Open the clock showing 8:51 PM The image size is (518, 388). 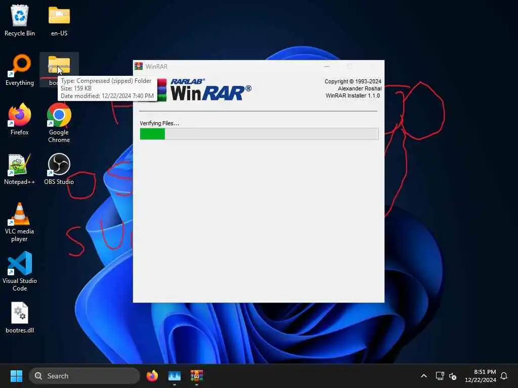tap(481, 376)
